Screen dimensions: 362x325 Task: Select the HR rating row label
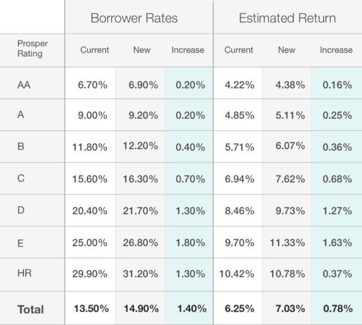(x=25, y=276)
